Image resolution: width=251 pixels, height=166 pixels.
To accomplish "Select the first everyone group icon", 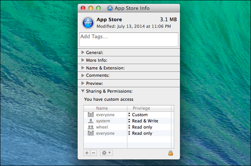I will pos(91,115).
